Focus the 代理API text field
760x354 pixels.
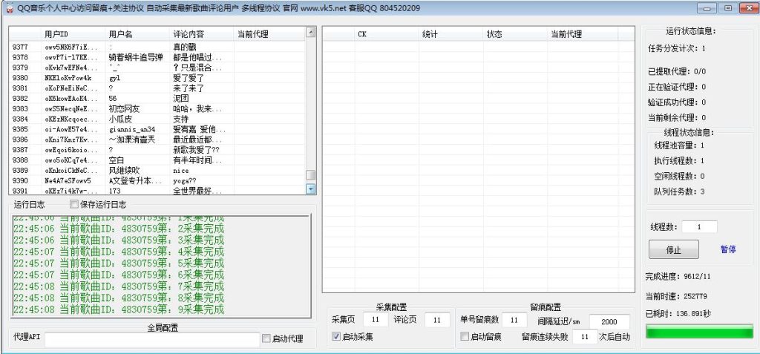tap(151, 339)
